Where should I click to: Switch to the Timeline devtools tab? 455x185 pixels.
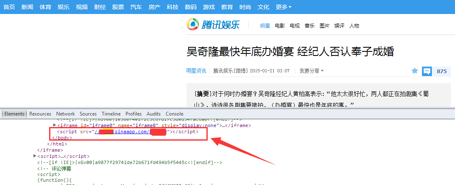[111, 114]
